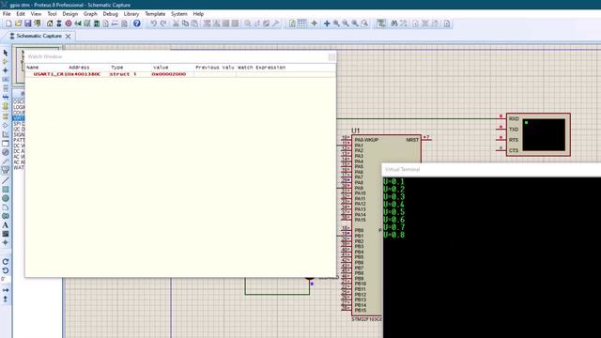Select the 2D Graphics Circle tool
This screenshot has width=601, height=338.
(6, 198)
